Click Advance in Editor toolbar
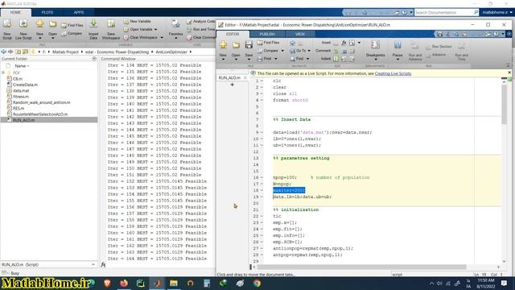Screen dimensions: 515x290 [436, 55]
